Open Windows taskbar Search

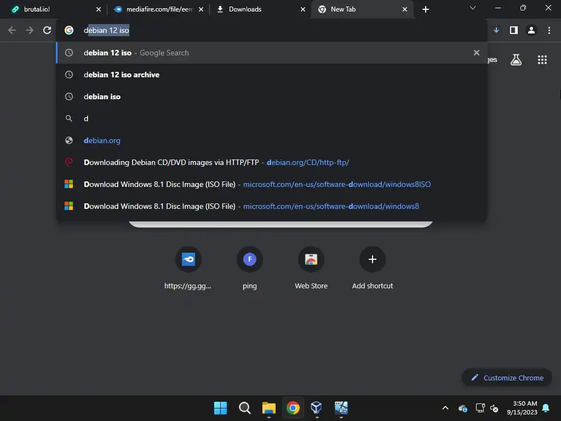pos(245,408)
